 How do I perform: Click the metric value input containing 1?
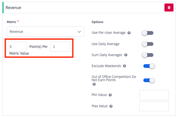pyautogui.click(x=60, y=47)
